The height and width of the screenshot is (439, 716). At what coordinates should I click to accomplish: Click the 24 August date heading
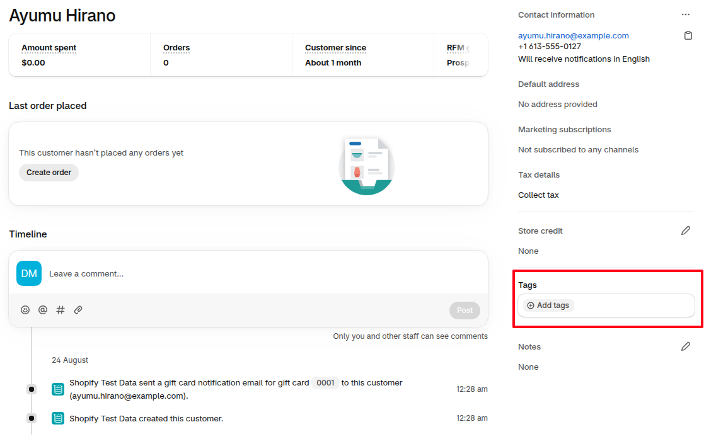(70, 360)
